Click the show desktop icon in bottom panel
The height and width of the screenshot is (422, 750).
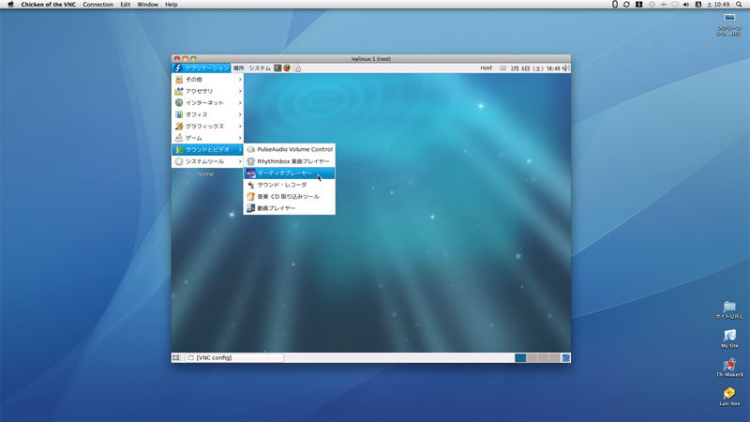point(176,357)
